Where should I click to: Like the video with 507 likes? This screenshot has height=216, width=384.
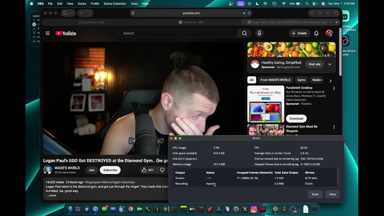148,170
